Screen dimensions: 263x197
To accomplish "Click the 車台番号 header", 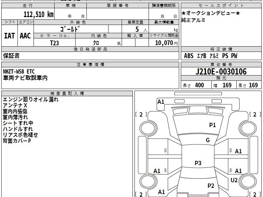I will [x=221, y=65].
